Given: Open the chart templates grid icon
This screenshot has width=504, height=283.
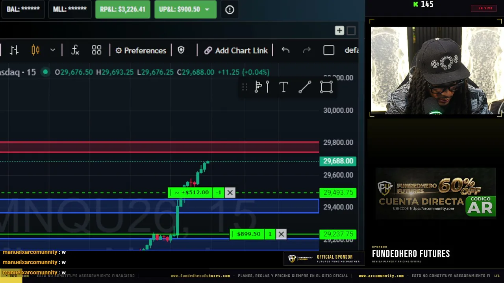Looking at the screenshot, I should tap(96, 50).
